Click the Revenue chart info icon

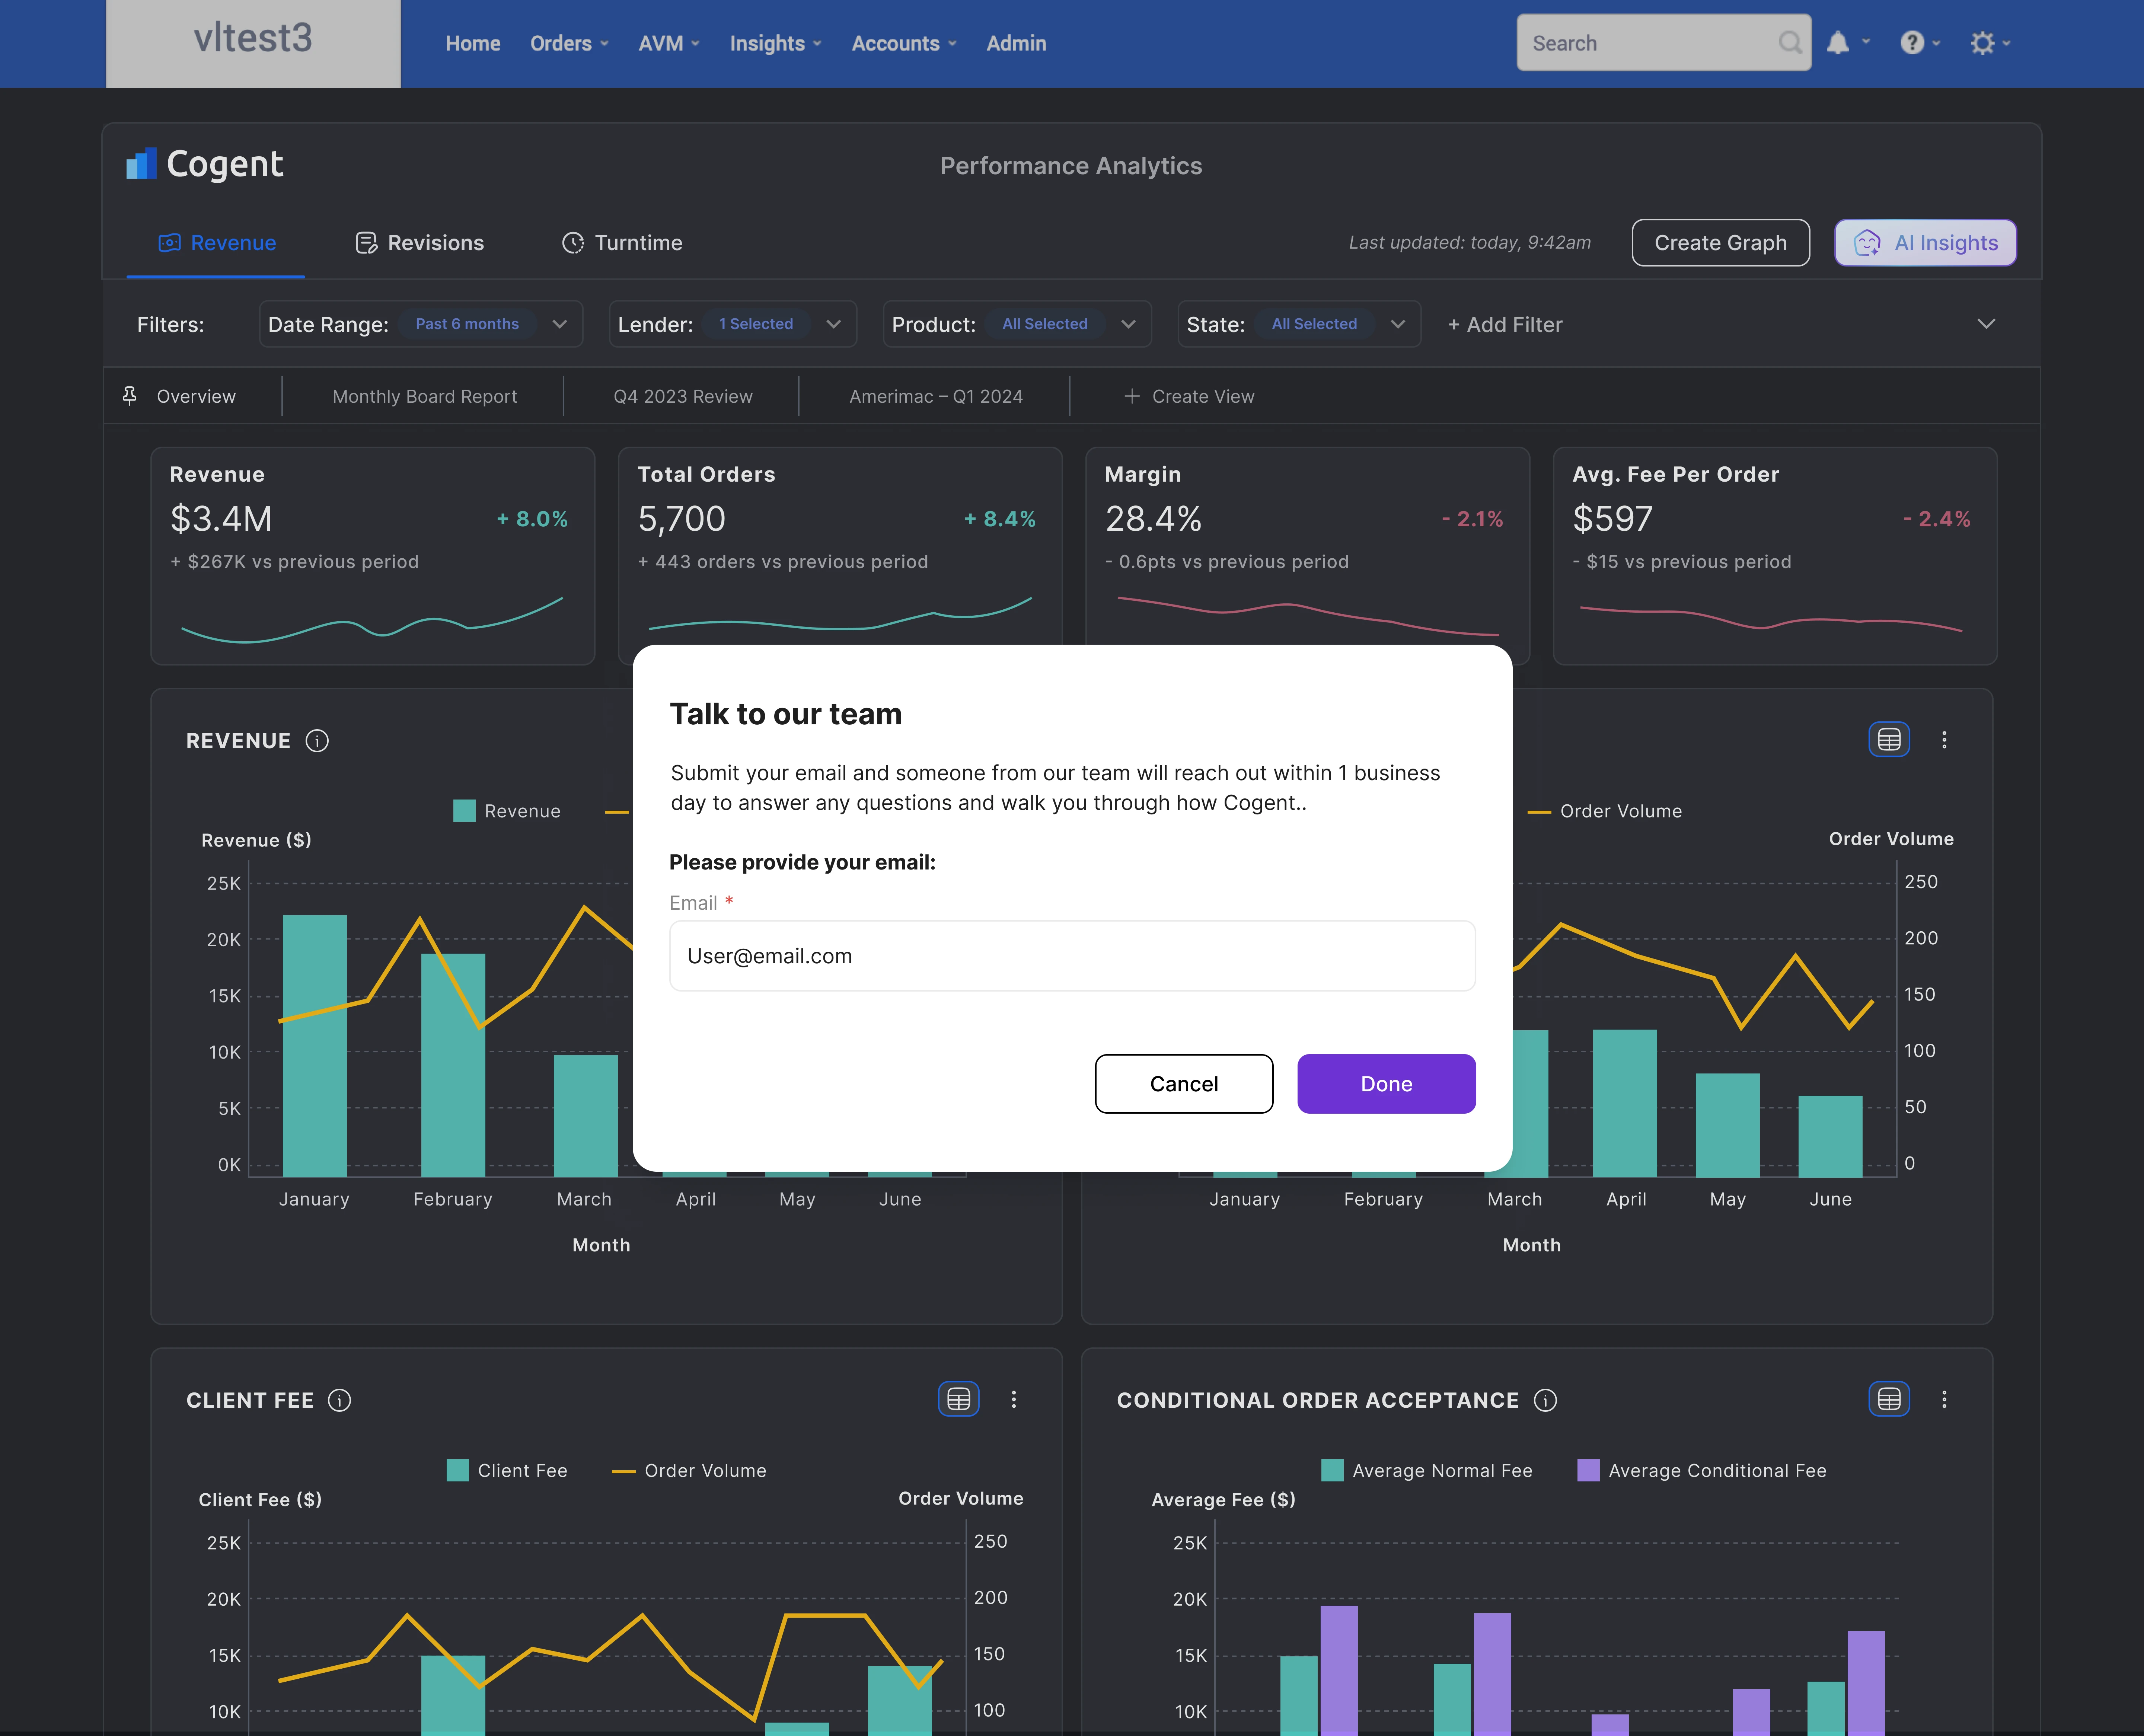pos(317,741)
